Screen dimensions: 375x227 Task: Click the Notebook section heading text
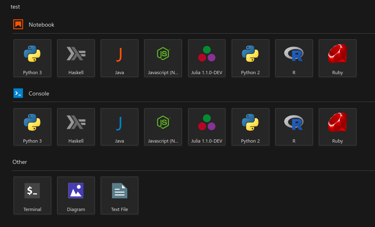[41, 25]
